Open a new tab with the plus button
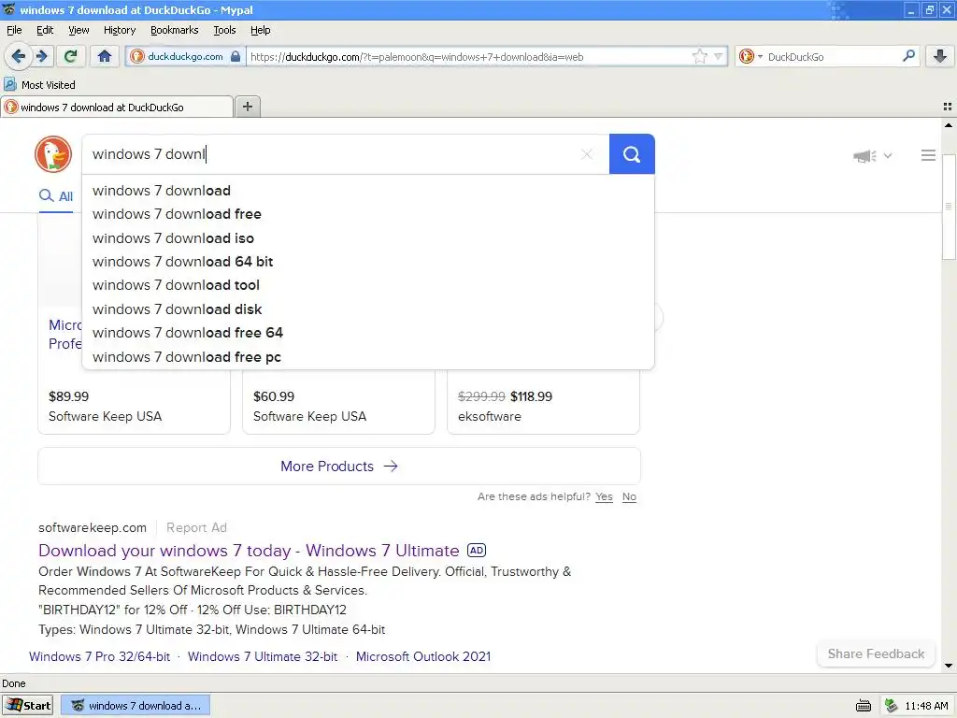The image size is (957, 718). [247, 107]
